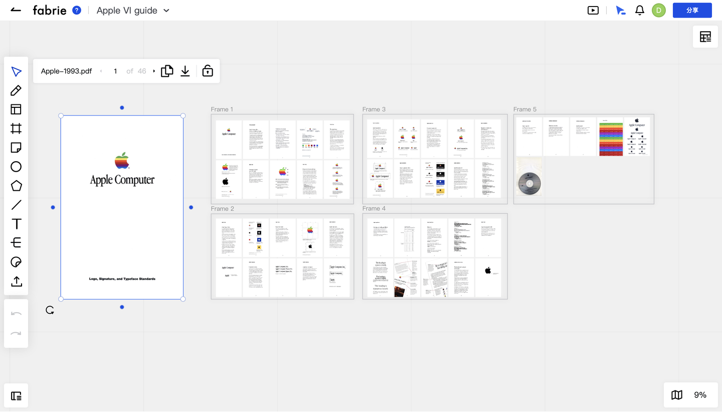Choose the Select arrow tool

pos(16,72)
